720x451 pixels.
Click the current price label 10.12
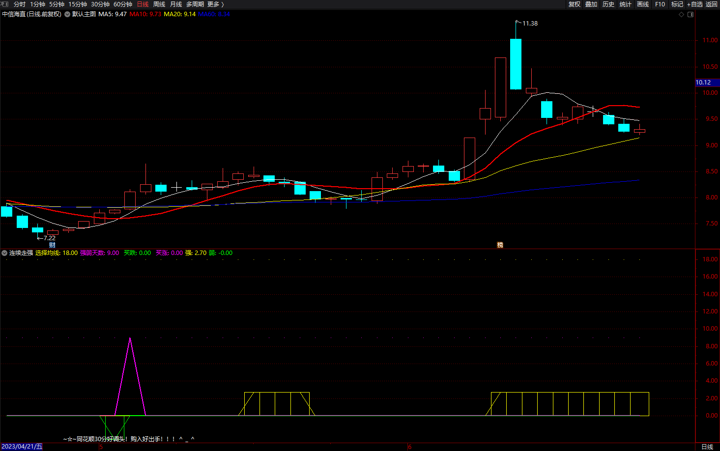(707, 83)
